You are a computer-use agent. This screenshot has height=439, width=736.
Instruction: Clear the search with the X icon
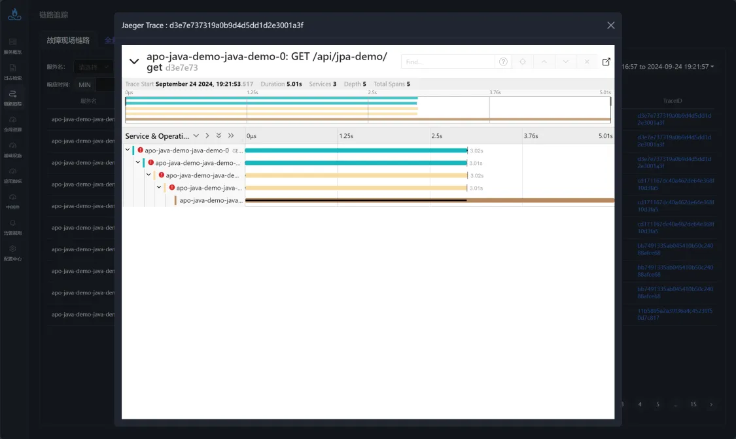coord(587,61)
